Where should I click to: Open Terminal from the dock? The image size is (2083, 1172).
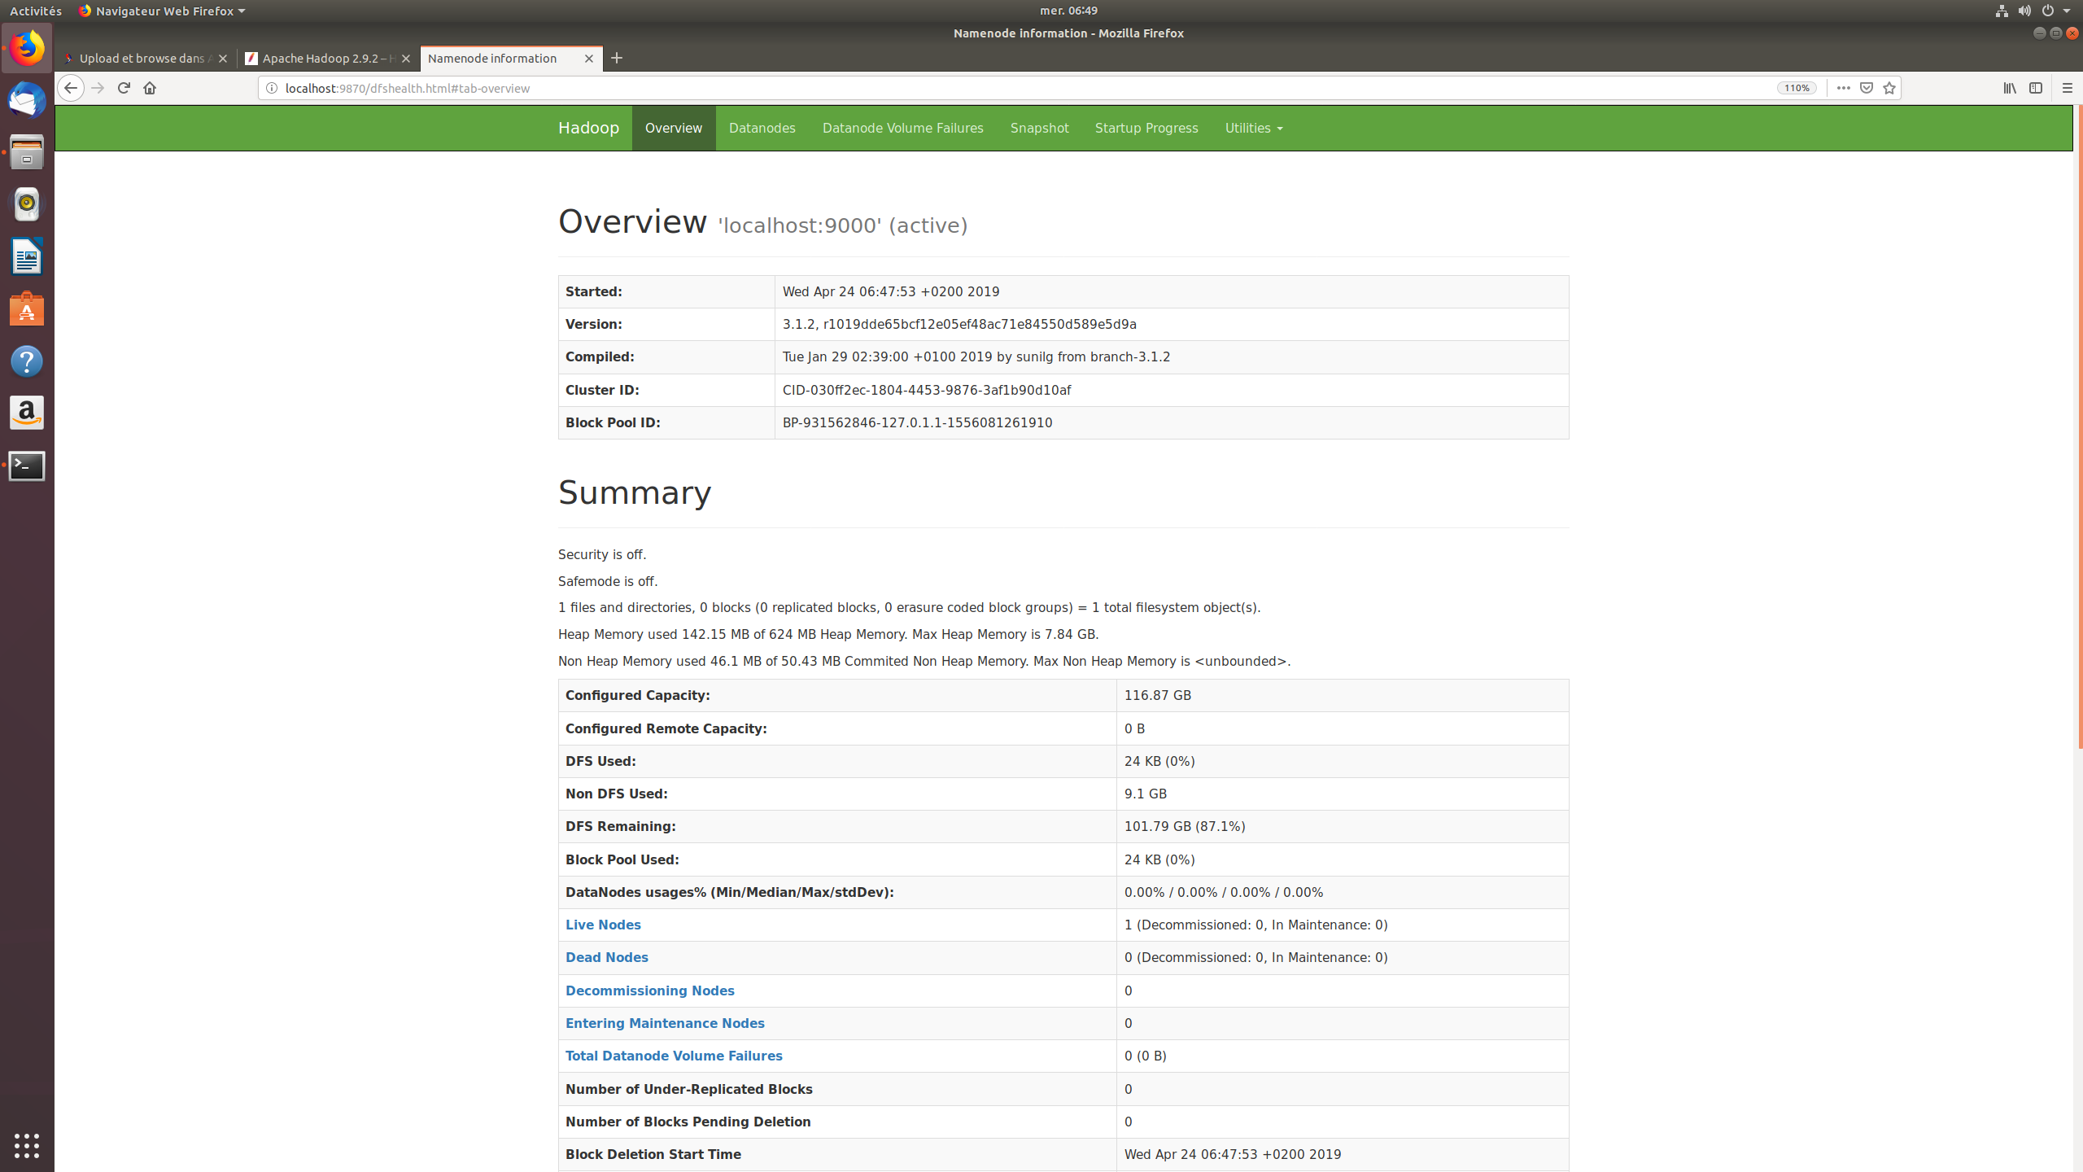tap(27, 466)
